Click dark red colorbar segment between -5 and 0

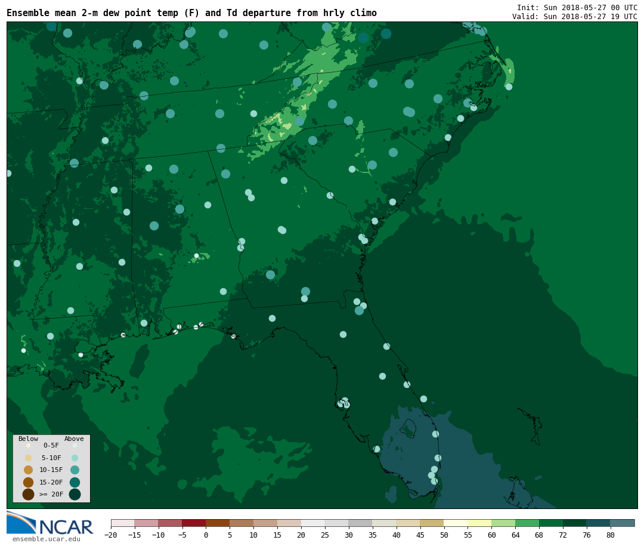pos(194,523)
